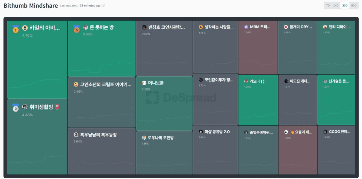Switch to the 7D time range

point(328,5)
